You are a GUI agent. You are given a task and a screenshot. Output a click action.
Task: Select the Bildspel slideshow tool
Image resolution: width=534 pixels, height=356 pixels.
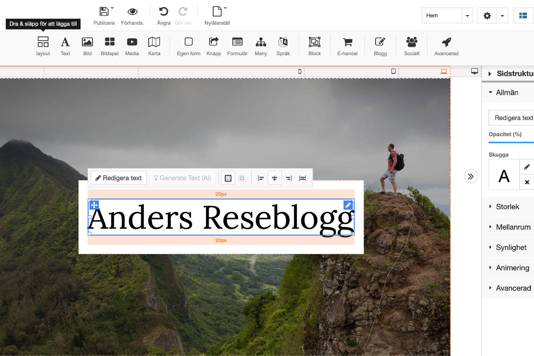[x=110, y=46]
